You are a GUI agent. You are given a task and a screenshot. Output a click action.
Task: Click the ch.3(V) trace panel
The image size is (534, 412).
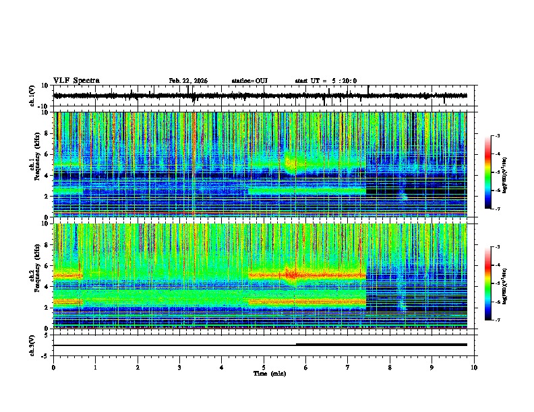263,345
